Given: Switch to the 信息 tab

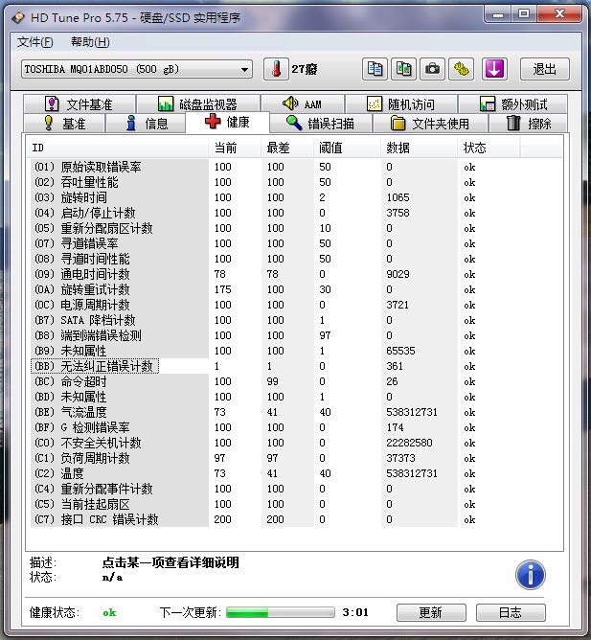Looking at the screenshot, I should coord(147,124).
